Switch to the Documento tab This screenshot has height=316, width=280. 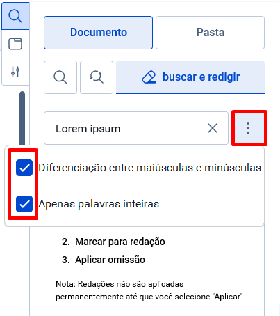(x=99, y=33)
